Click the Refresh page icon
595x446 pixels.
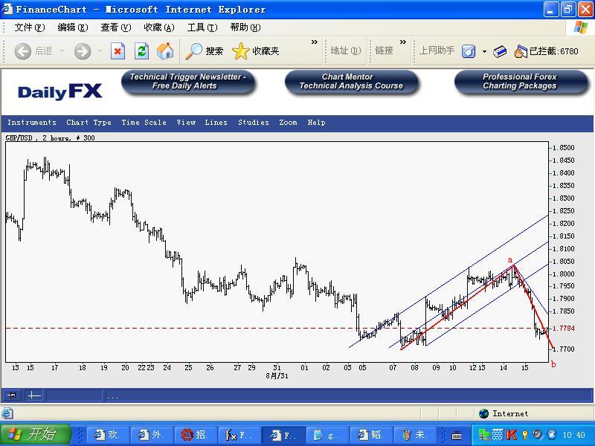tap(141, 51)
